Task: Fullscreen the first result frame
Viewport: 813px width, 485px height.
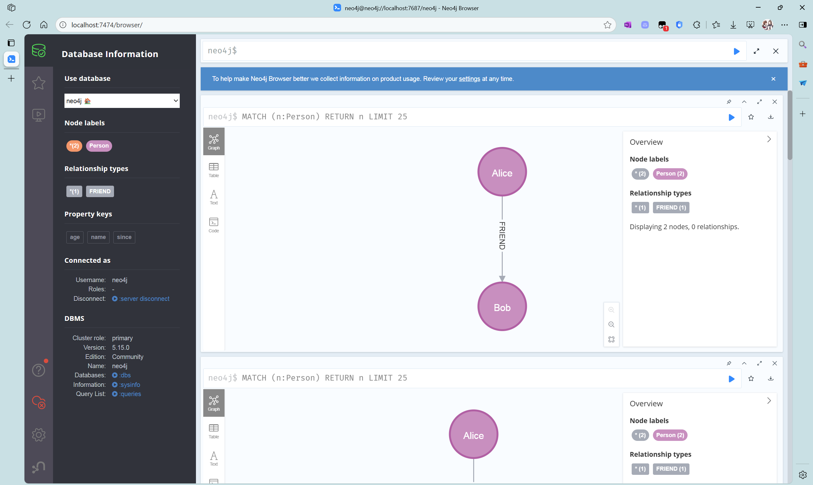Action: tap(759, 102)
